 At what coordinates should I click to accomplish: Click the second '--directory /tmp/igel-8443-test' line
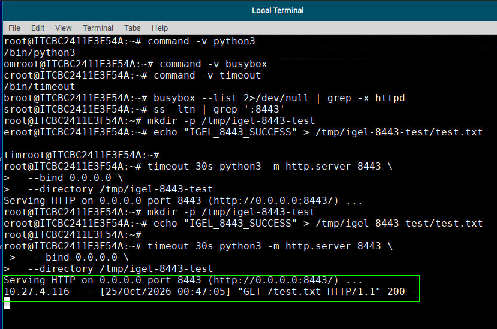109,269
